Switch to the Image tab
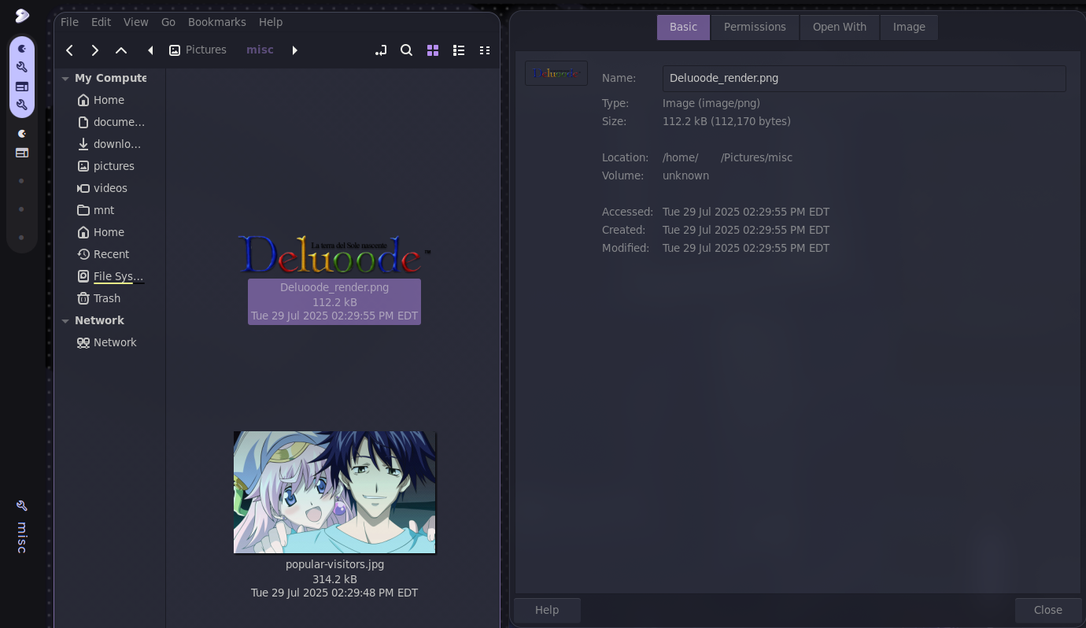The height and width of the screenshot is (628, 1086). [909, 27]
